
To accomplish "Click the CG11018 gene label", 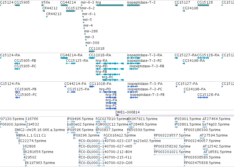I will click(97, 49).
